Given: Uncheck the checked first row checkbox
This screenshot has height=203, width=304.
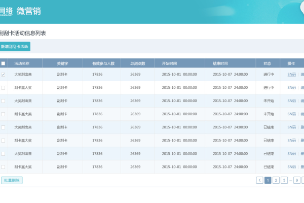Looking at the screenshot, I should coord(4,75).
